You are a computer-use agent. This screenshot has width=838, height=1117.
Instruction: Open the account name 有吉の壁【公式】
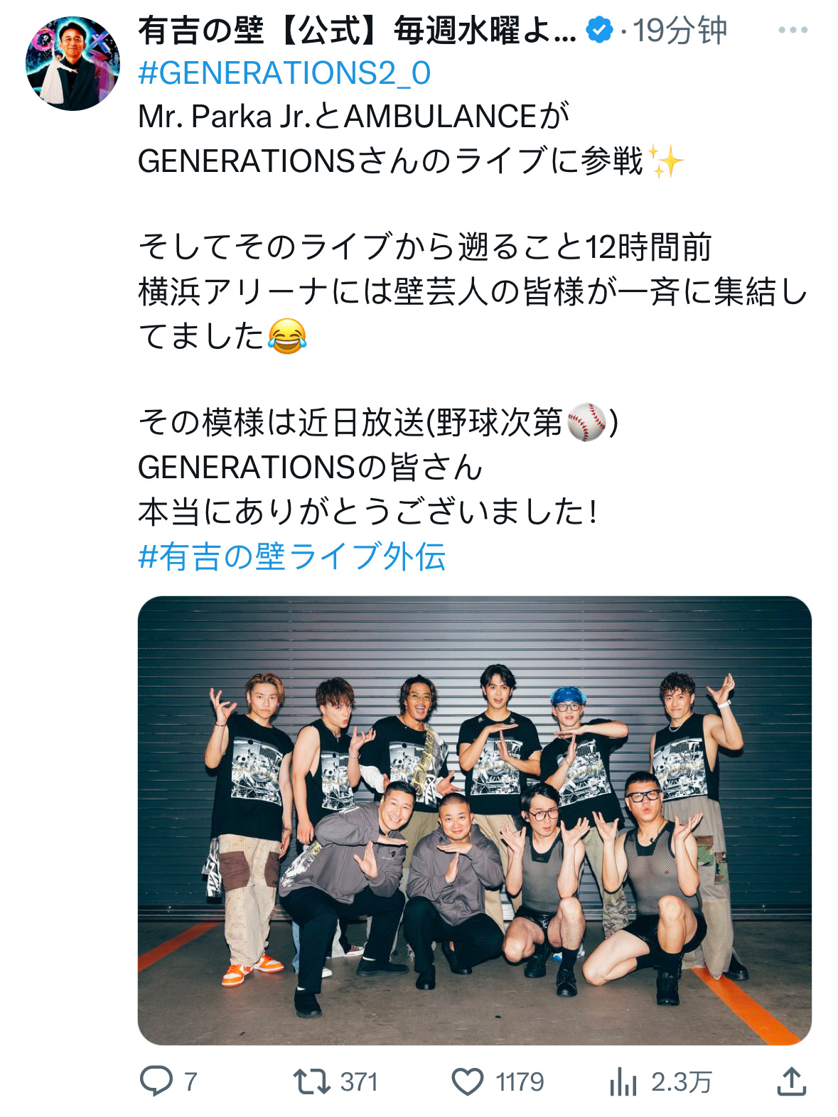click(x=357, y=31)
